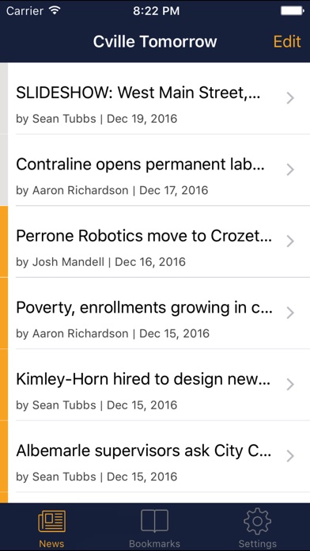Read the Kimley-Horn hired to design story
Viewport: 310px width, 551px height.
[x=143, y=379]
